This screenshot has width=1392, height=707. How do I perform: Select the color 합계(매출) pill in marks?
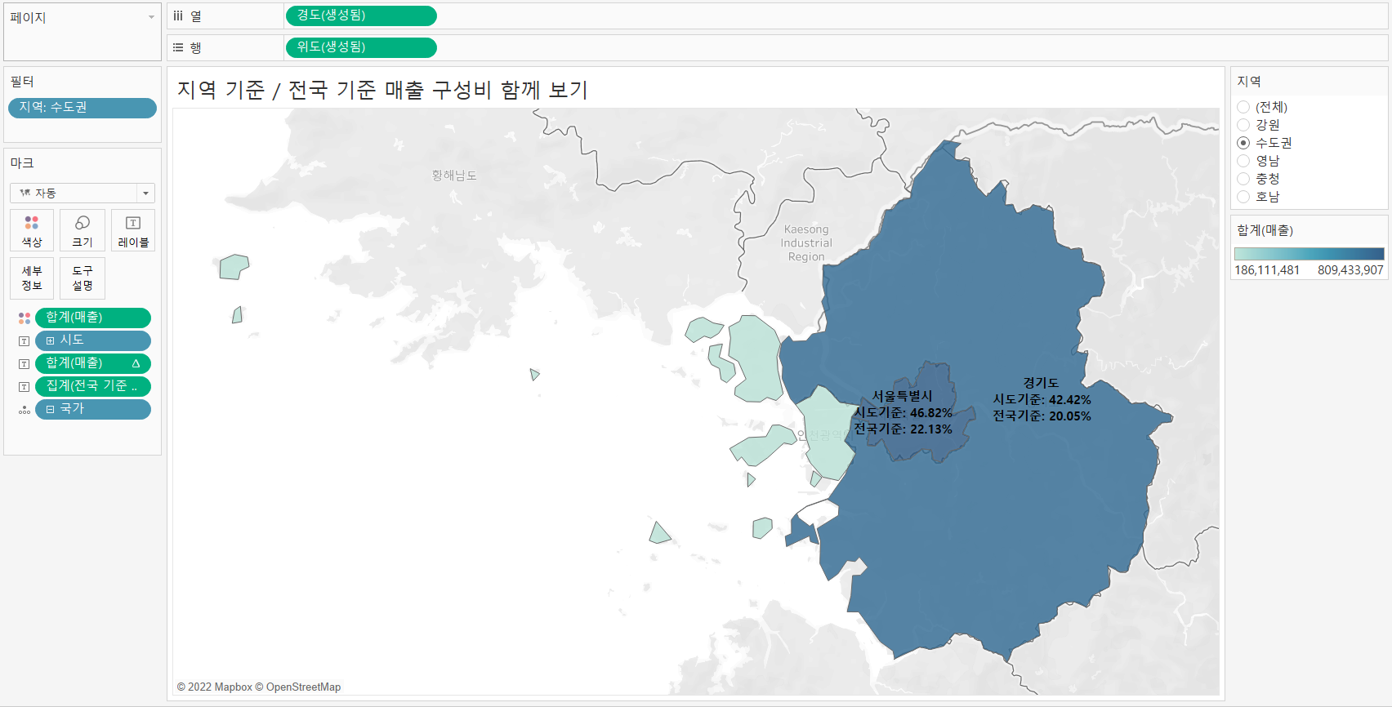pos(93,318)
